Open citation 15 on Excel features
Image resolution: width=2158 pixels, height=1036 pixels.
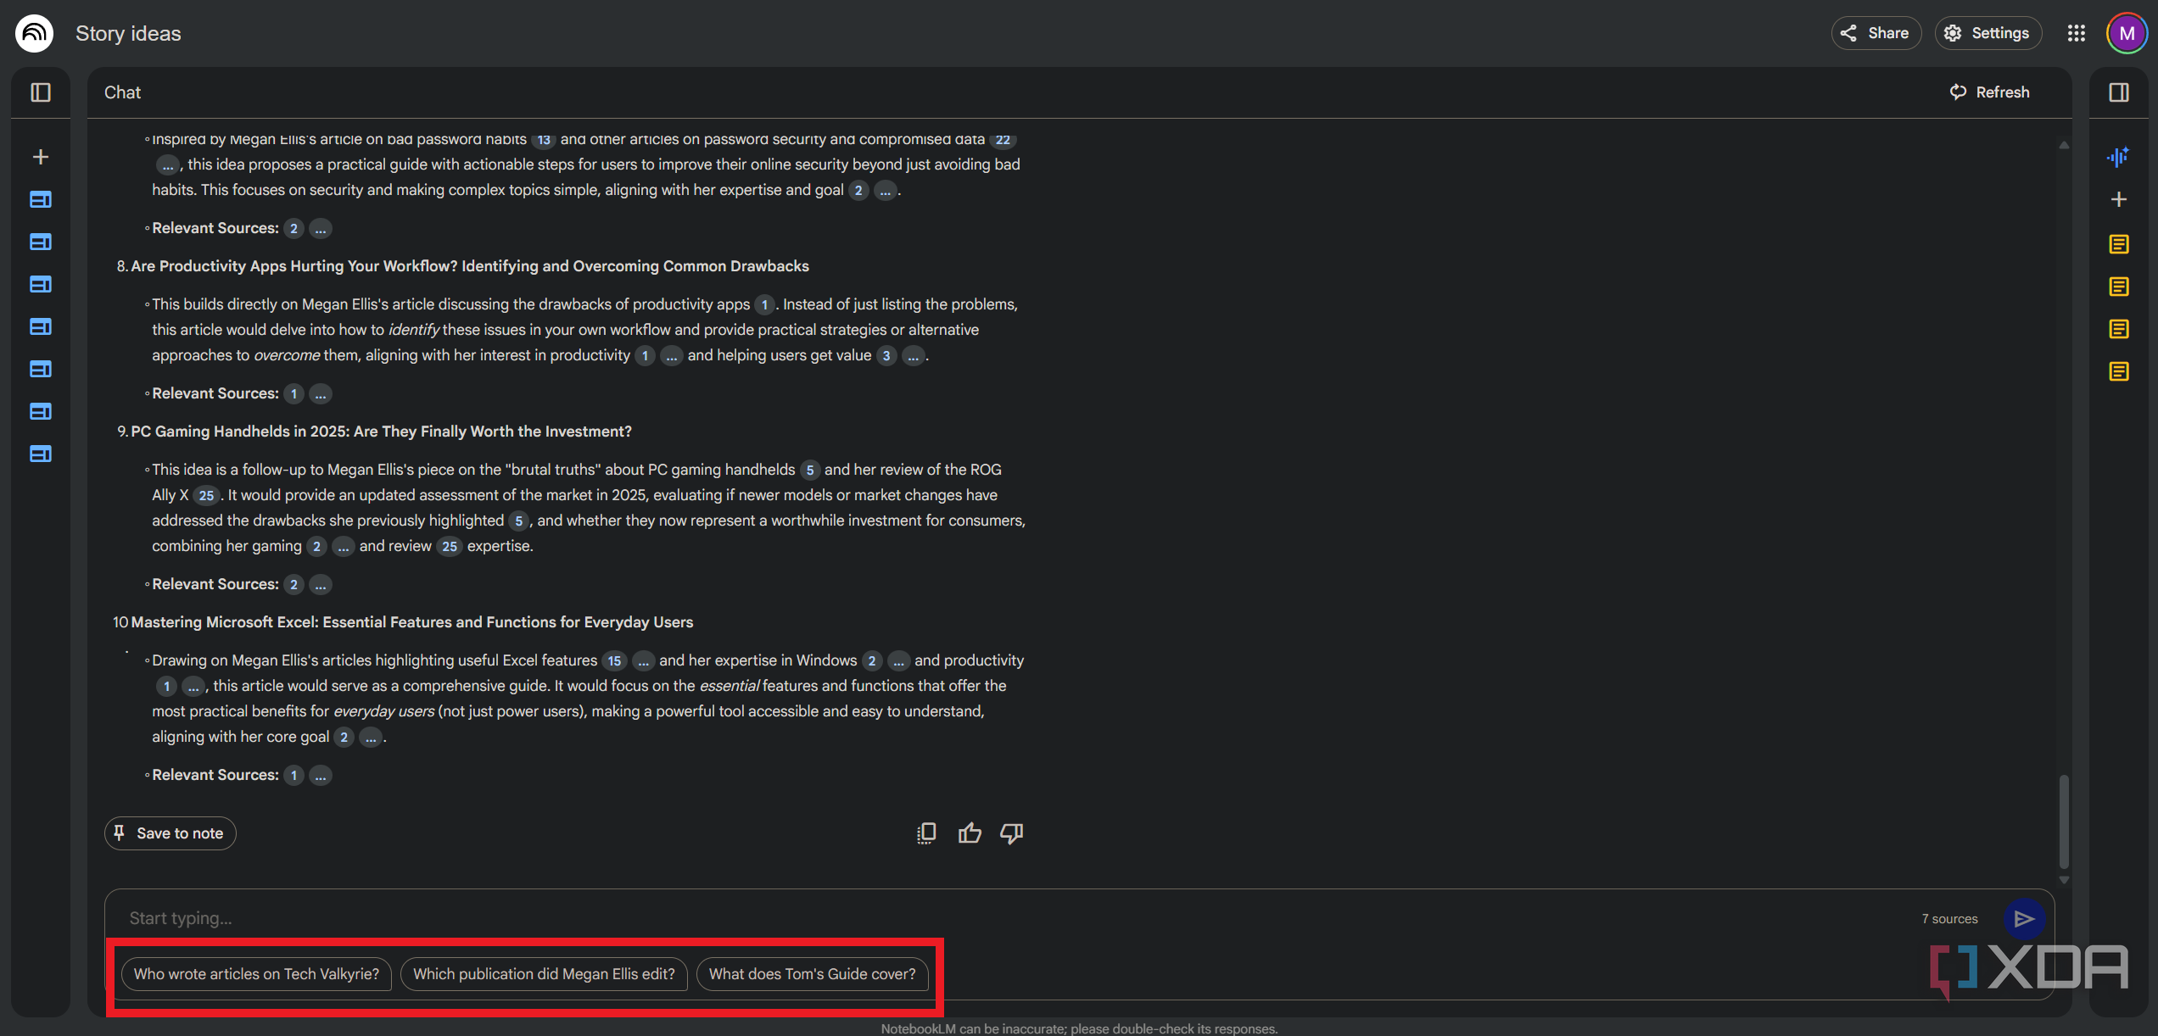point(614,661)
